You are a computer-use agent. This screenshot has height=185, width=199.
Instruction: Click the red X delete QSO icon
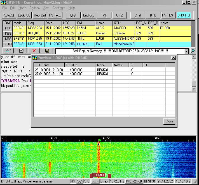point(34,51)
